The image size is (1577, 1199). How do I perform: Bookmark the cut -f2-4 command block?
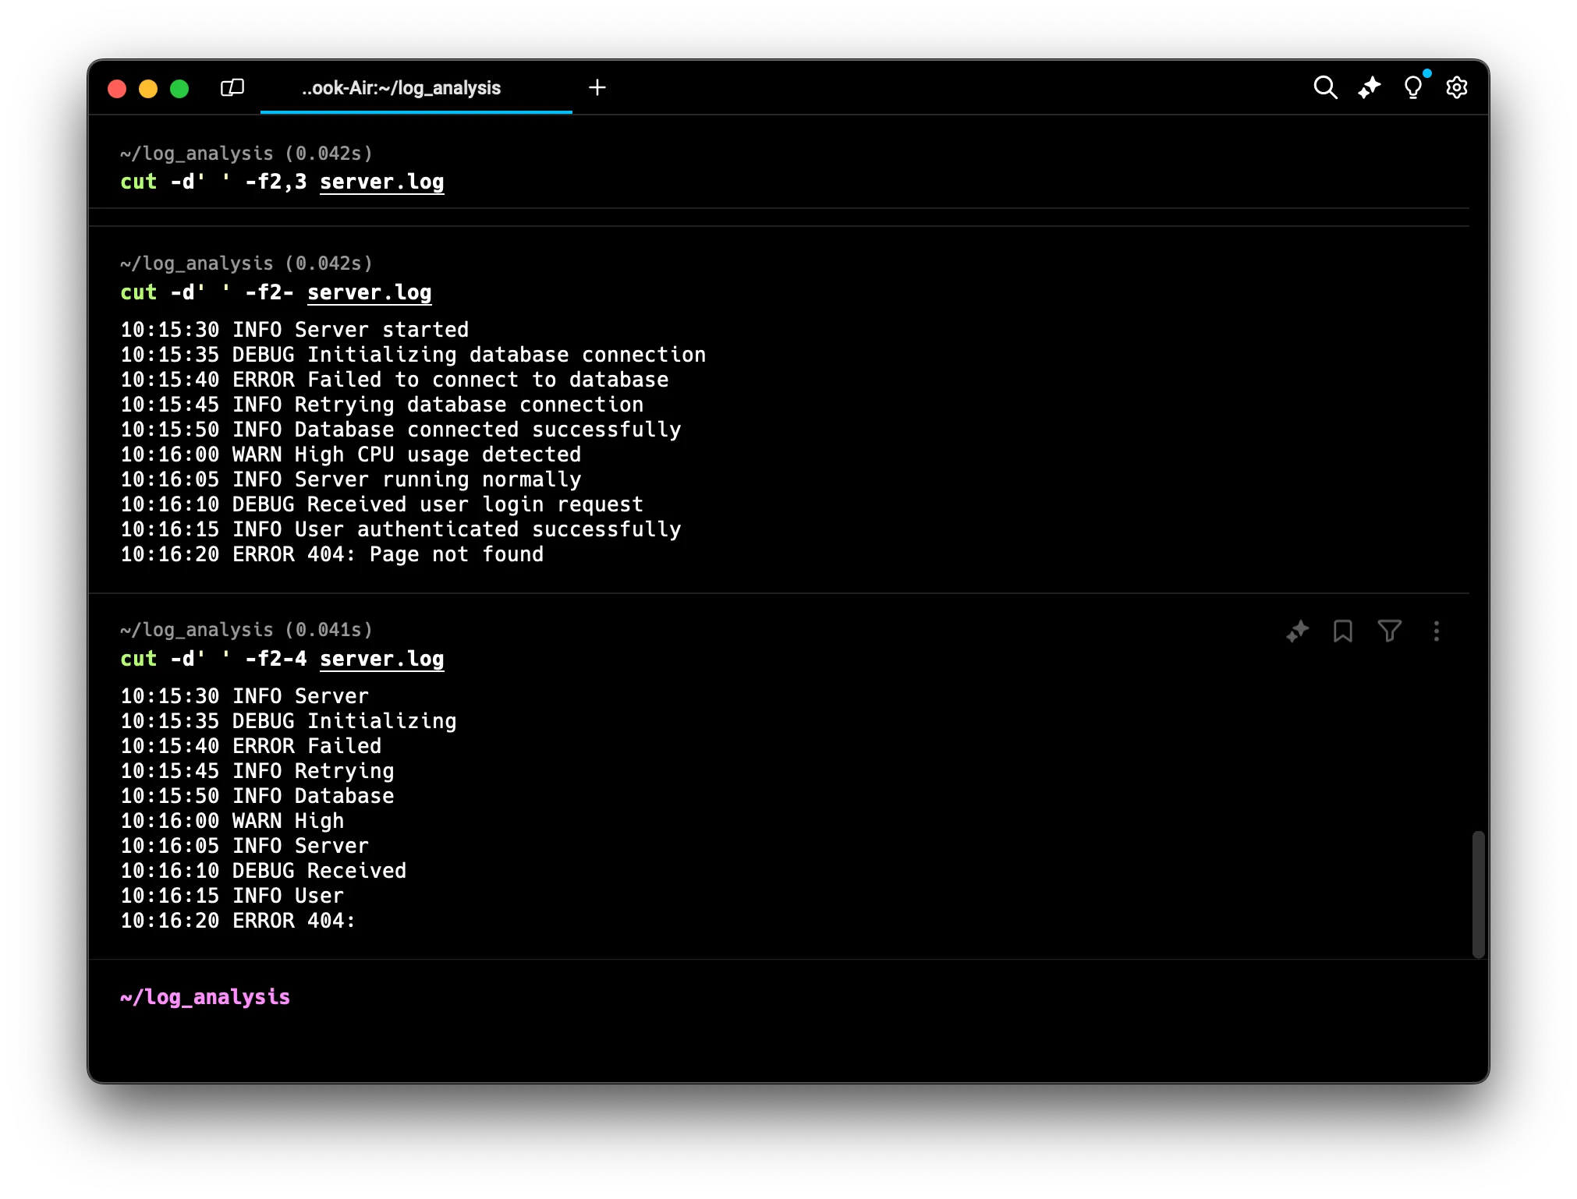click(x=1342, y=631)
